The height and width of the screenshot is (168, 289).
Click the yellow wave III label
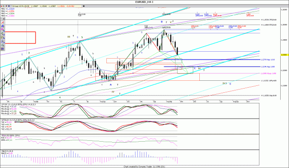click(69, 37)
